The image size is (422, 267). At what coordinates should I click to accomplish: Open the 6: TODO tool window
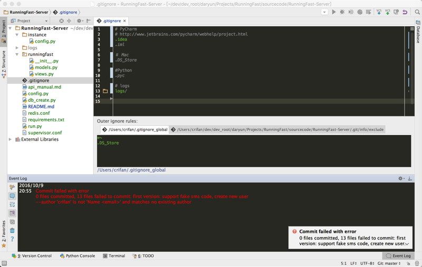[x=143, y=256]
